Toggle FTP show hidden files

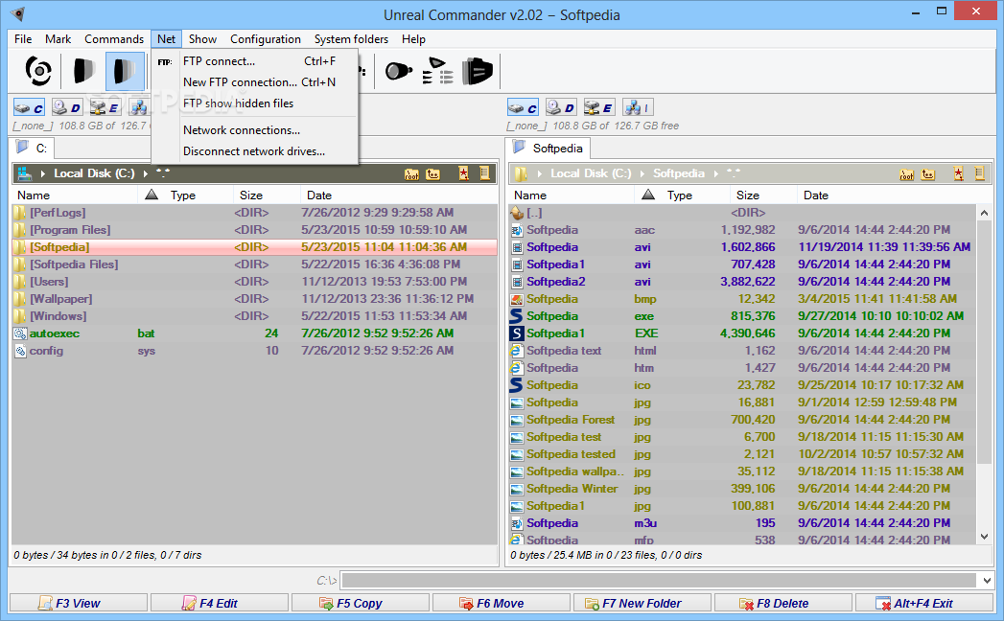[x=255, y=103]
